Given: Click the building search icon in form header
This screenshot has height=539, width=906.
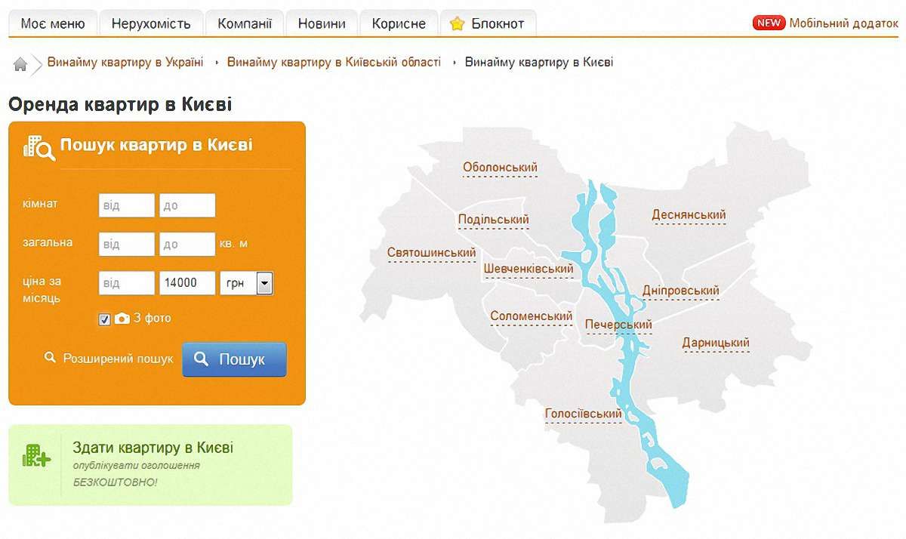Looking at the screenshot, I should [x=39, y=147].
